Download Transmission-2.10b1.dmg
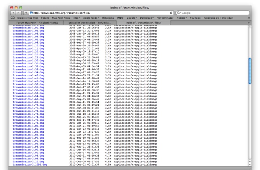 [x=30, y=165]
